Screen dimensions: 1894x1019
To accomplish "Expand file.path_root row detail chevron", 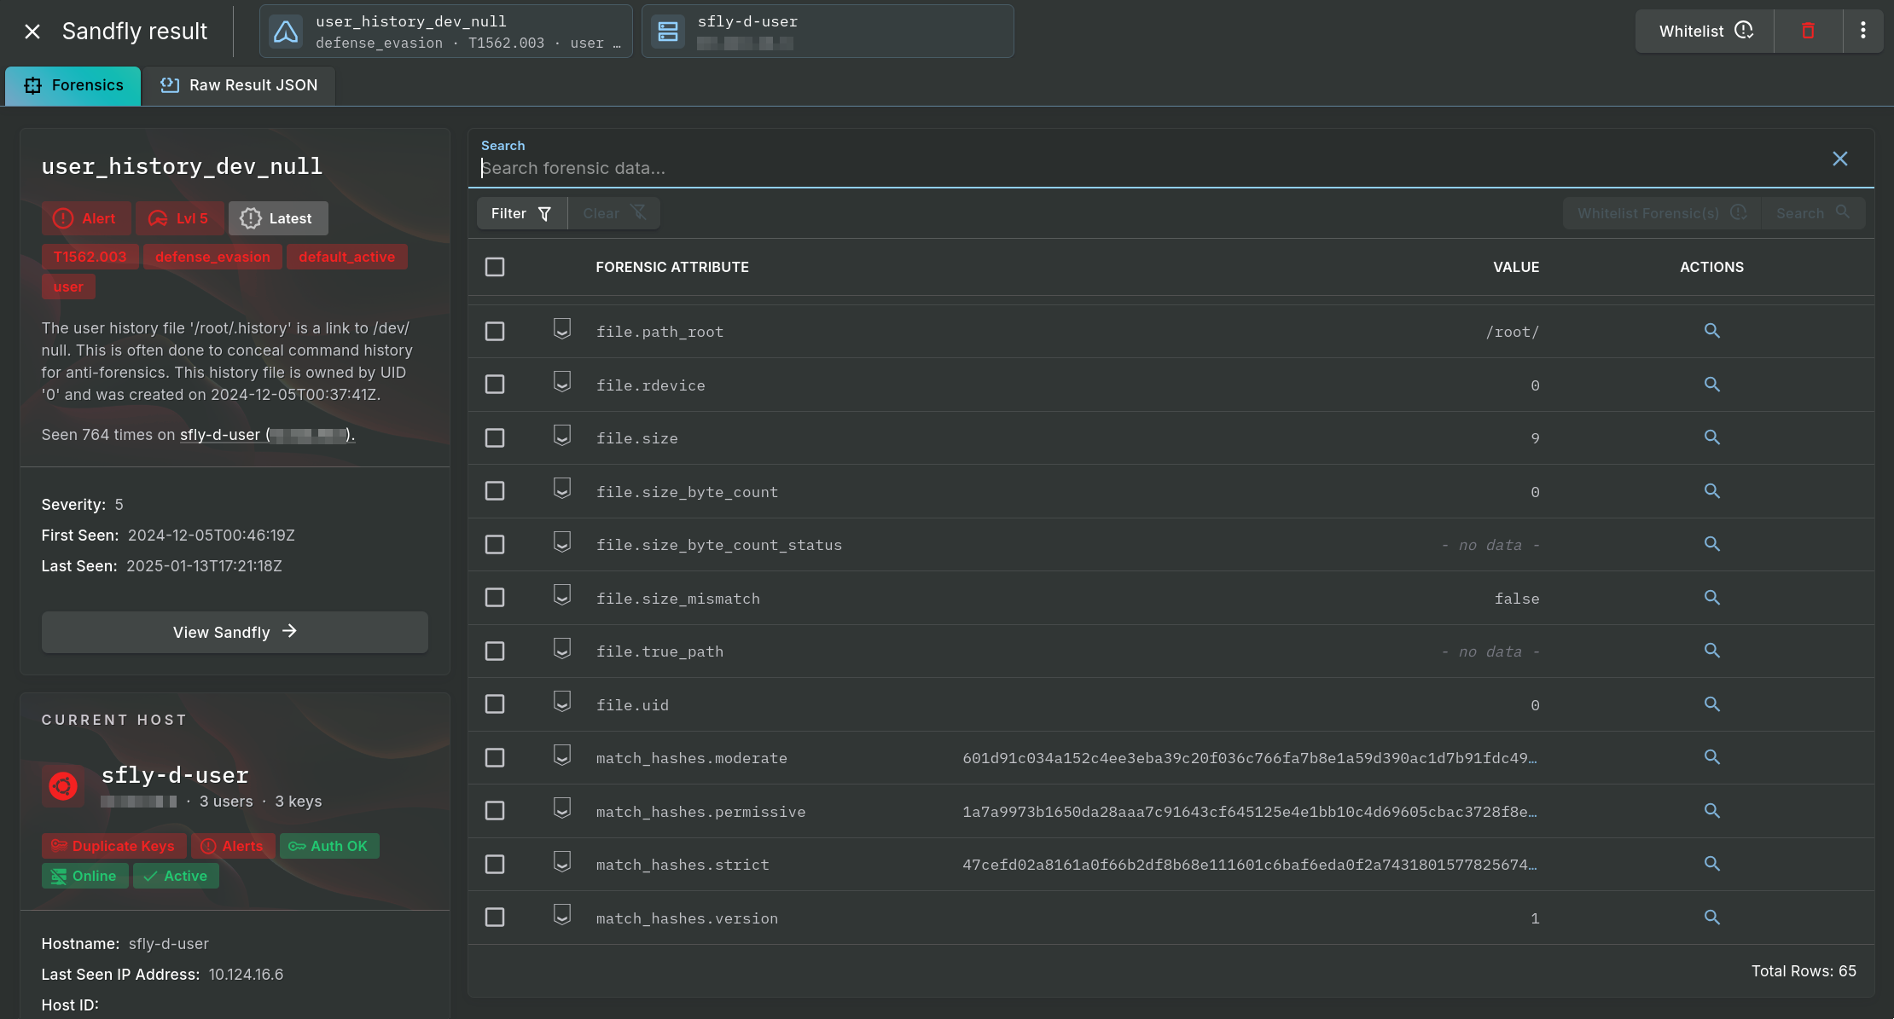I will 561,328.
